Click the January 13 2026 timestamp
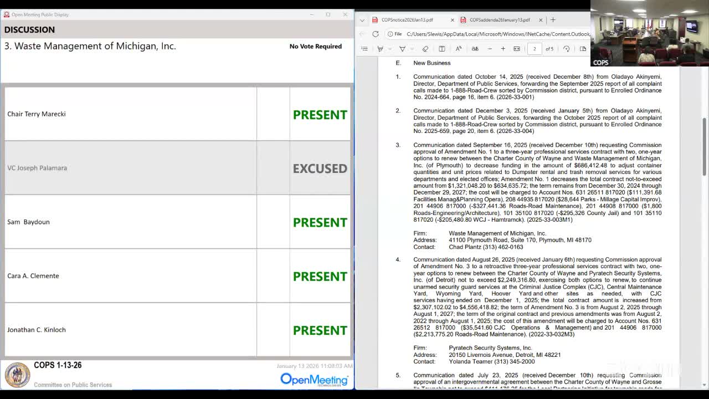This screenshot has width=709, height=399. [315, 366]
